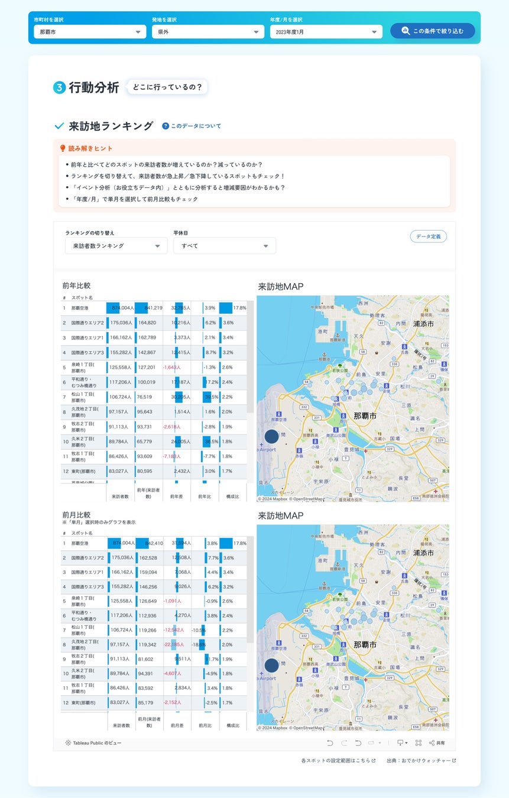
Task: Click the Tableau Public logo icon
Action: pyautogui.click(x=68, y=742)
